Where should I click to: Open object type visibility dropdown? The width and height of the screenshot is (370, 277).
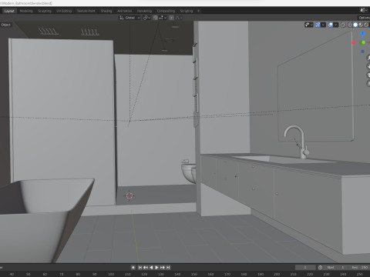click(x=308, y=25)
